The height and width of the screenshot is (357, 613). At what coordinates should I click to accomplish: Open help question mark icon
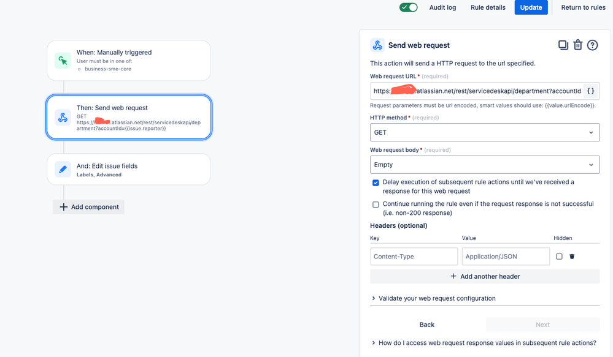click(x=592, y=45)
